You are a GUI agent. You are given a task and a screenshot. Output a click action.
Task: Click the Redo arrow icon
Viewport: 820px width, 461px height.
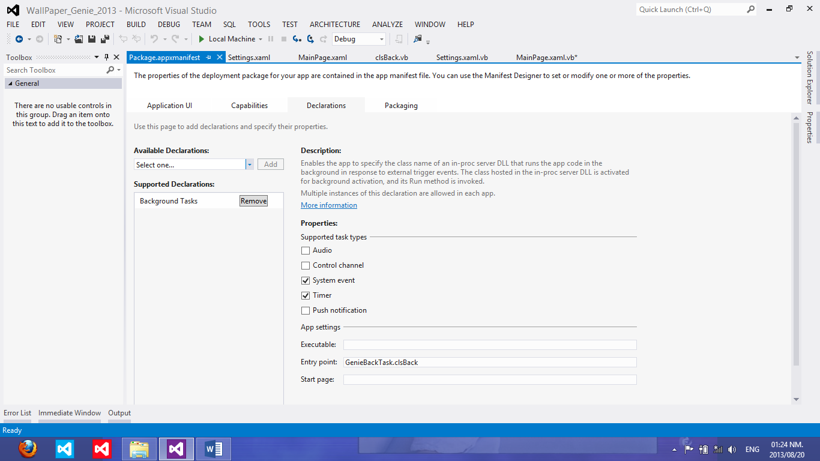[x=175, y=39]
